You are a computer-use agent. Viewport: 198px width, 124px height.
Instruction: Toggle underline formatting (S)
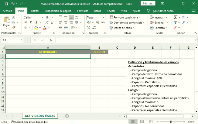(36, 23)
